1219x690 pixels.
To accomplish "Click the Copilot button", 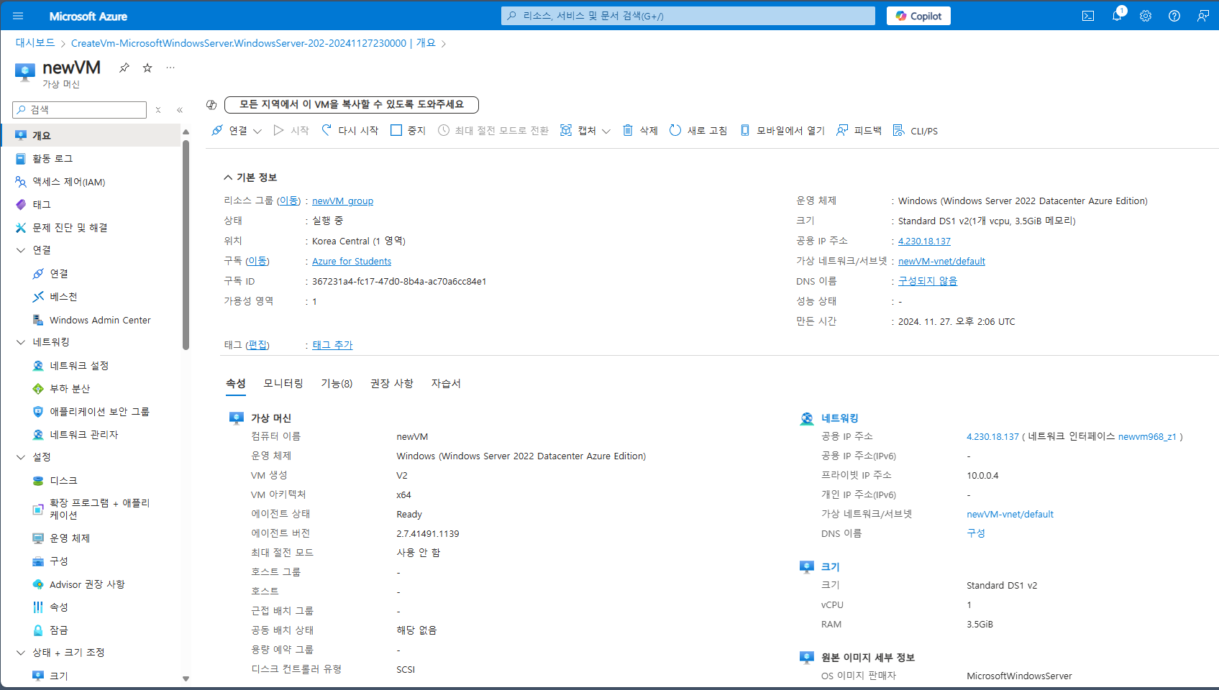I will tap(918, 16).
